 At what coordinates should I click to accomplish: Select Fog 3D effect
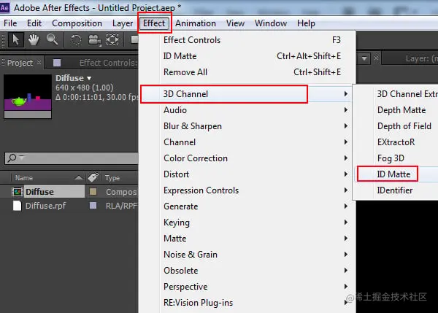pos(396,158)
